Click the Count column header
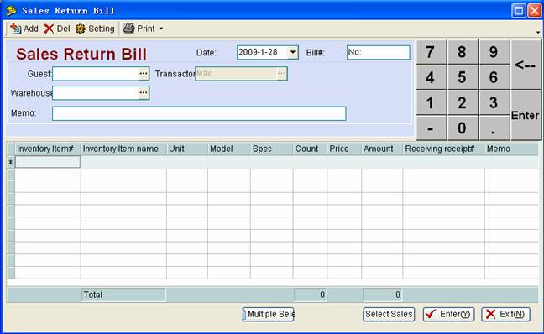544x334 pixels. point(310,149)
